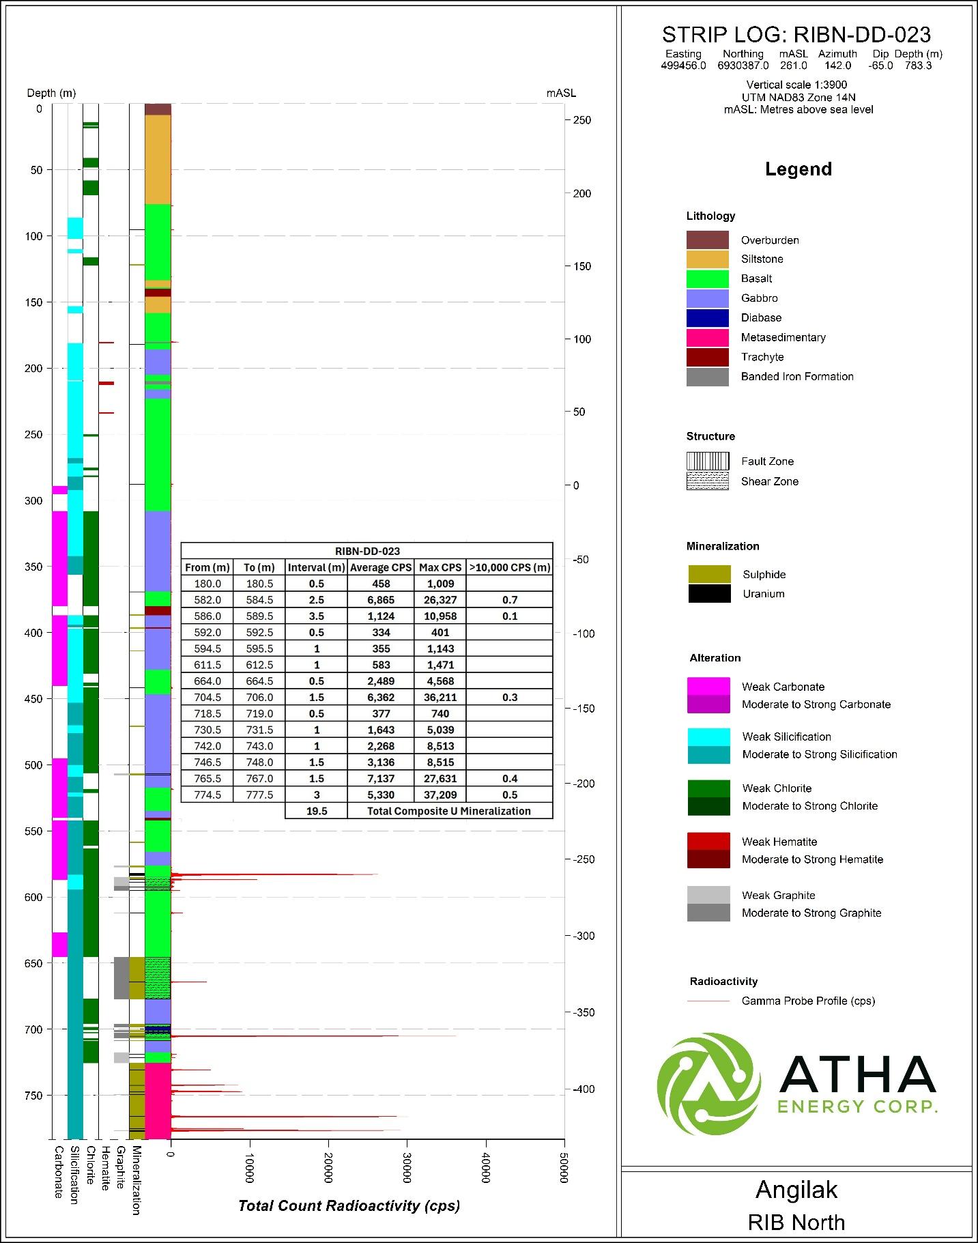Click the Moderate to Strong Chlorite swatch
Screen dimensions: 978x1243
708,807
